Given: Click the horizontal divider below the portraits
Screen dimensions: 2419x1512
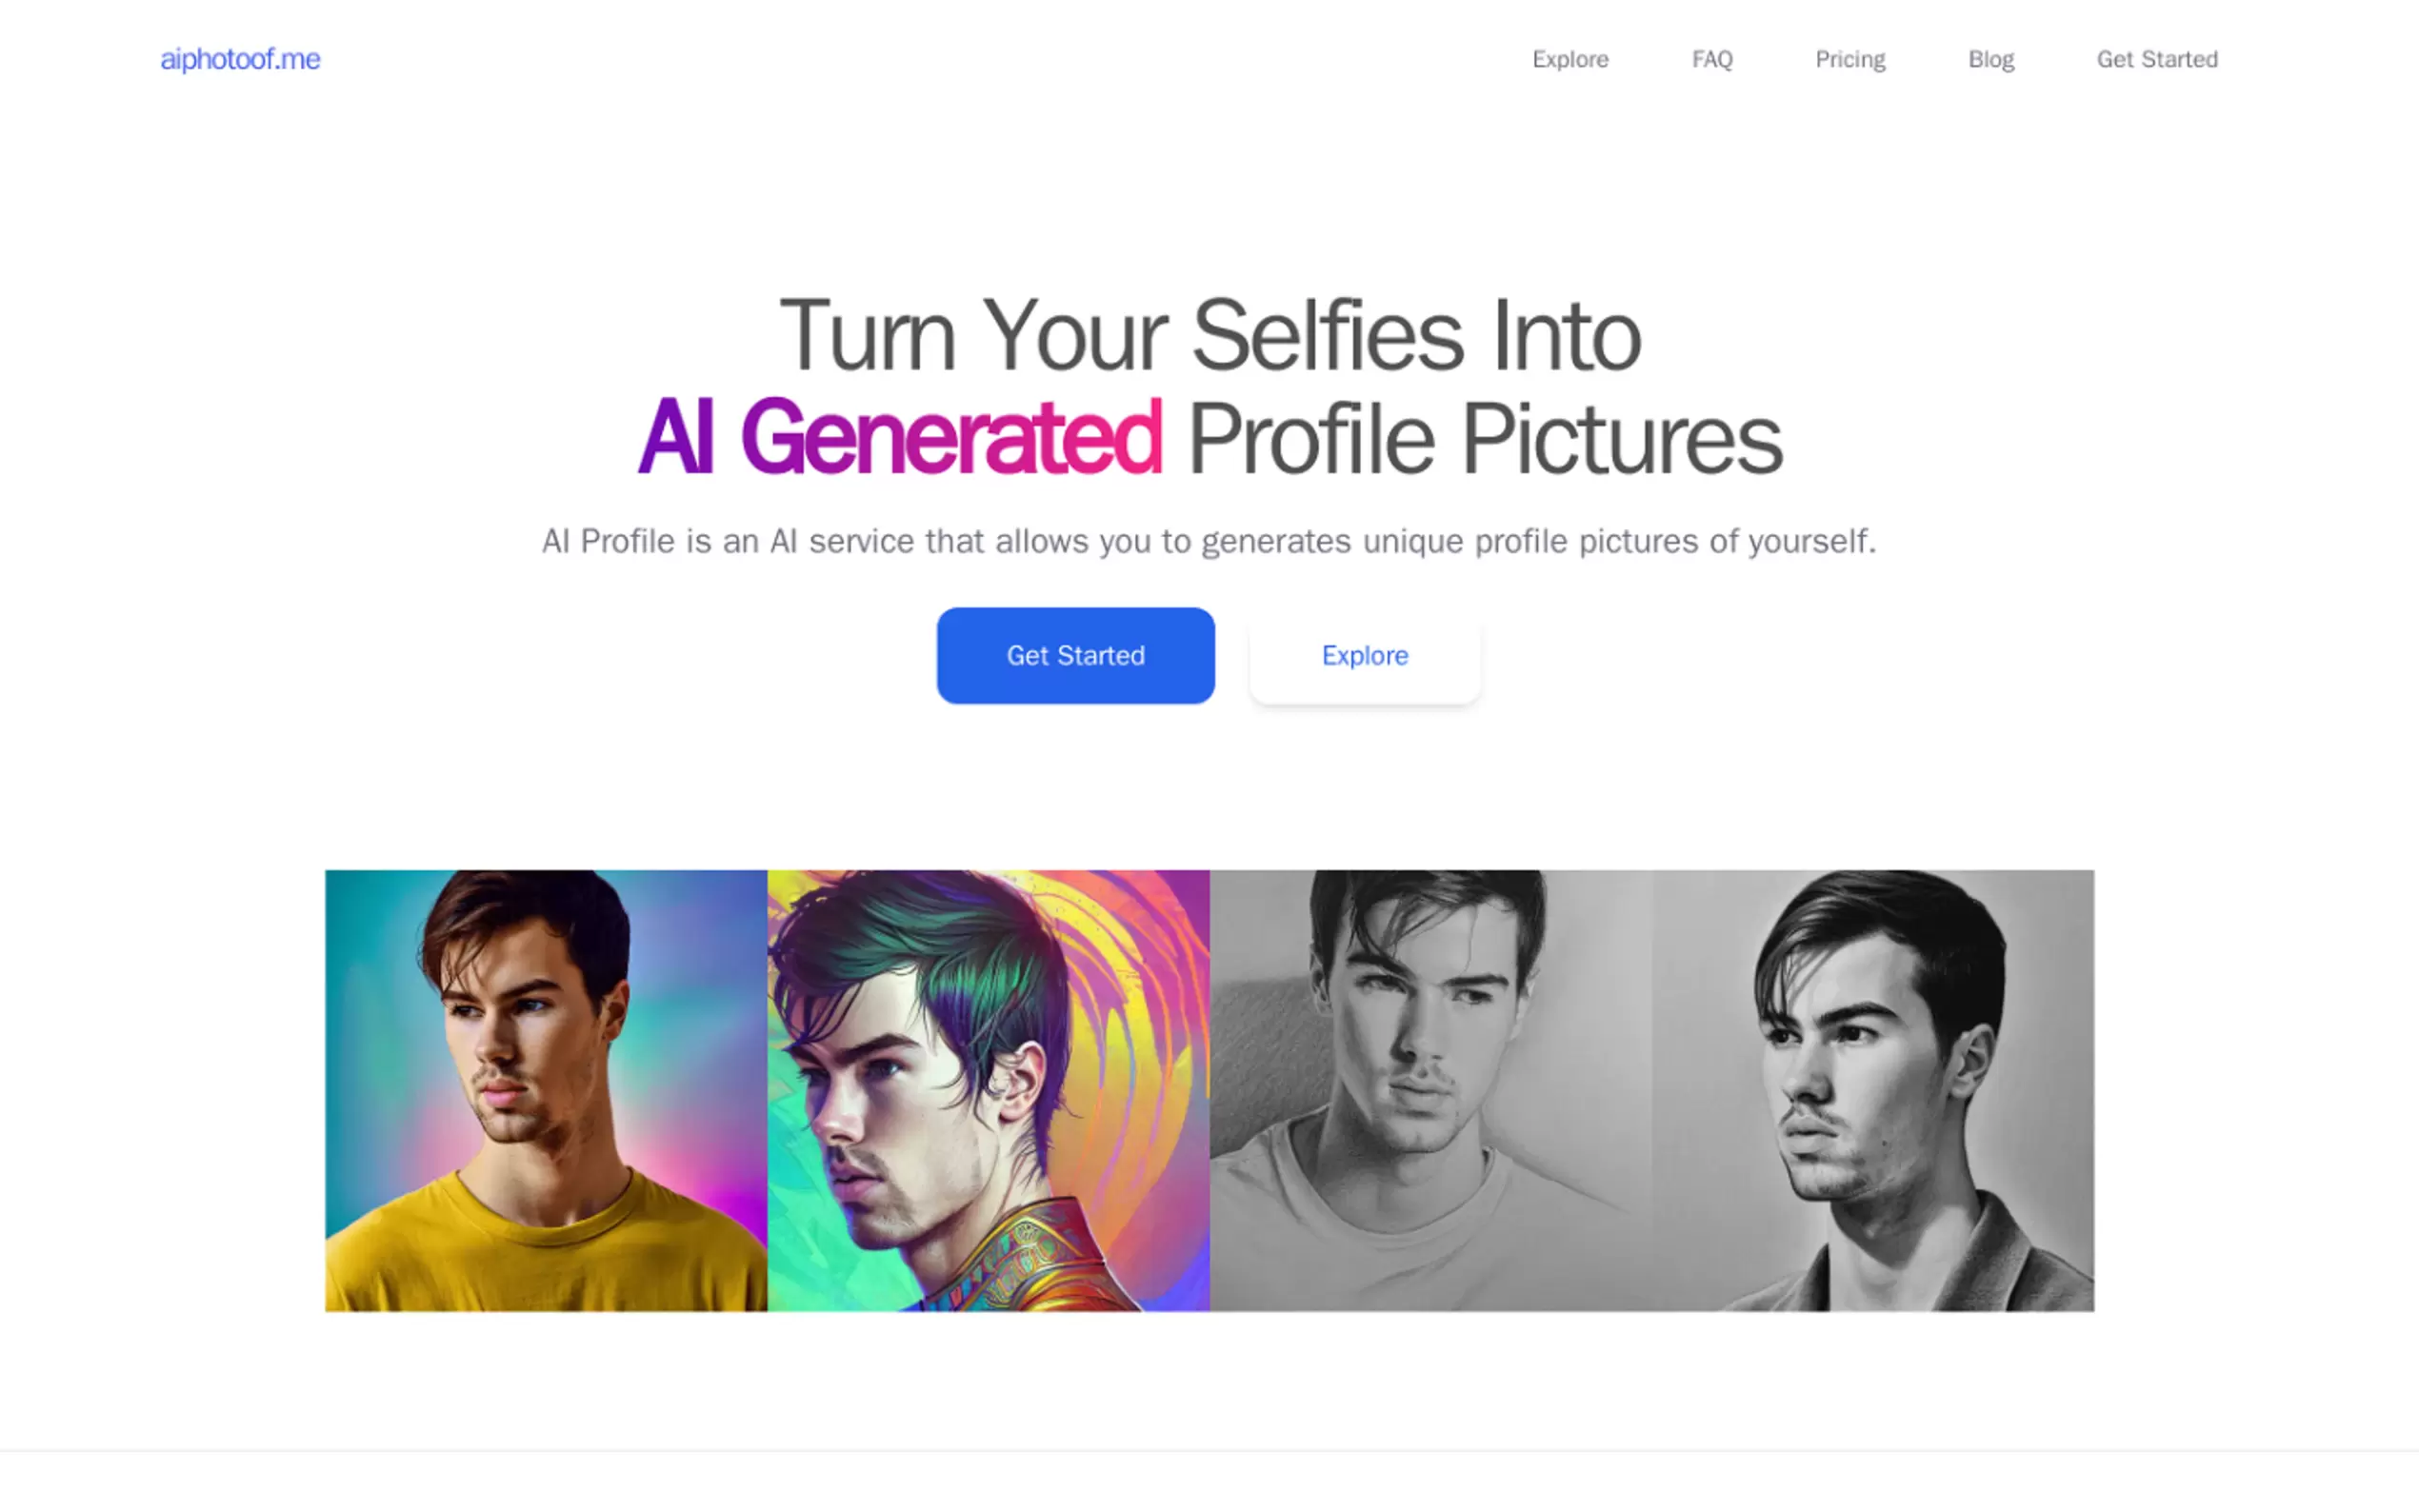Looking at the screenshot, I should tap(1209, 1451).
